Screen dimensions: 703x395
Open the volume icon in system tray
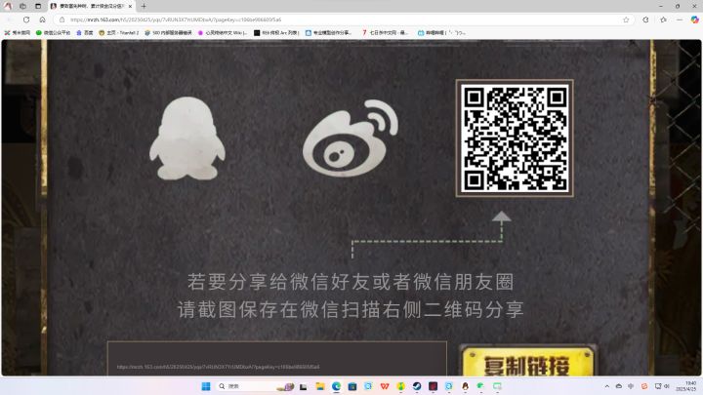coord(667,386)
